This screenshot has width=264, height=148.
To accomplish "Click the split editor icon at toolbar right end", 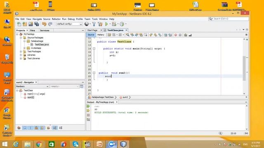I will coord(246,35).
